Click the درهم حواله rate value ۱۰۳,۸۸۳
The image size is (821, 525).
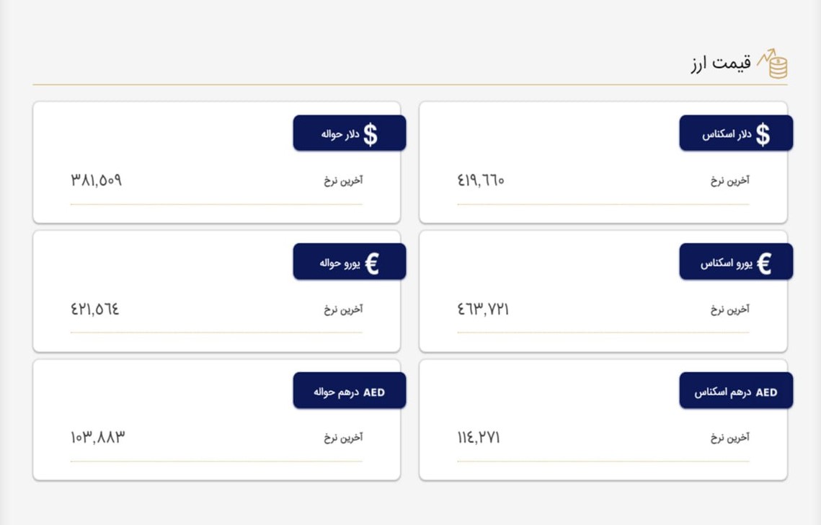pyautogui.click(x=98, y=438)
